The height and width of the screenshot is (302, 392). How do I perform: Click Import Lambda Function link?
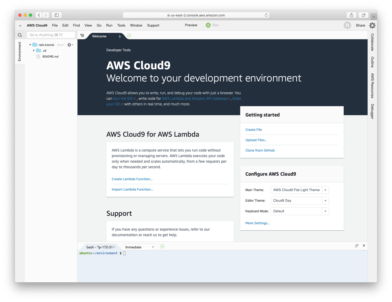132,189
